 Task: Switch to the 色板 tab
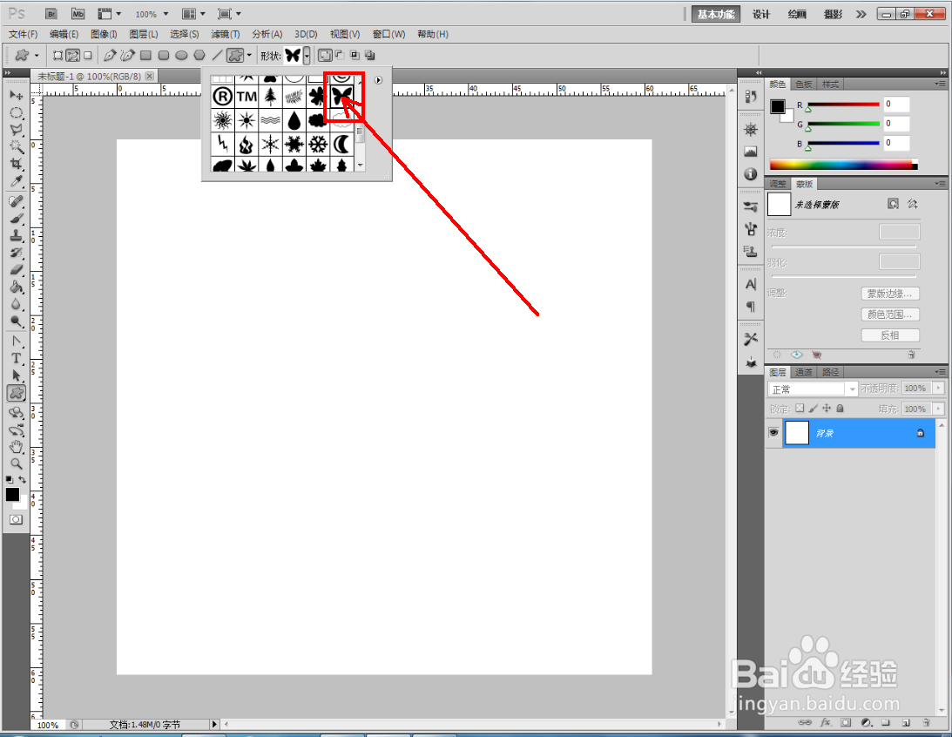coord(804,85)
